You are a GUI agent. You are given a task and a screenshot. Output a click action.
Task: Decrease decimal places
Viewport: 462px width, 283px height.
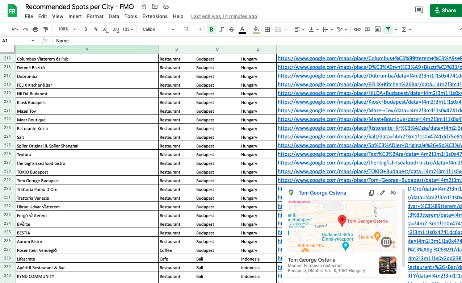tap(105, 29)
